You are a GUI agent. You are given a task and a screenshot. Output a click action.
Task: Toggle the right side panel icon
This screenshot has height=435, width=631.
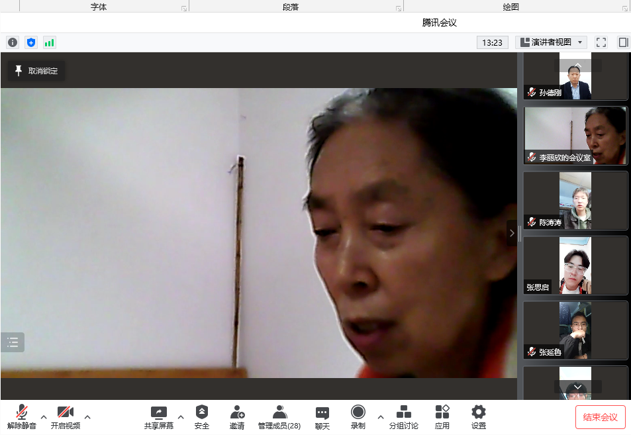pyautogui.click(x=623, y=42)
